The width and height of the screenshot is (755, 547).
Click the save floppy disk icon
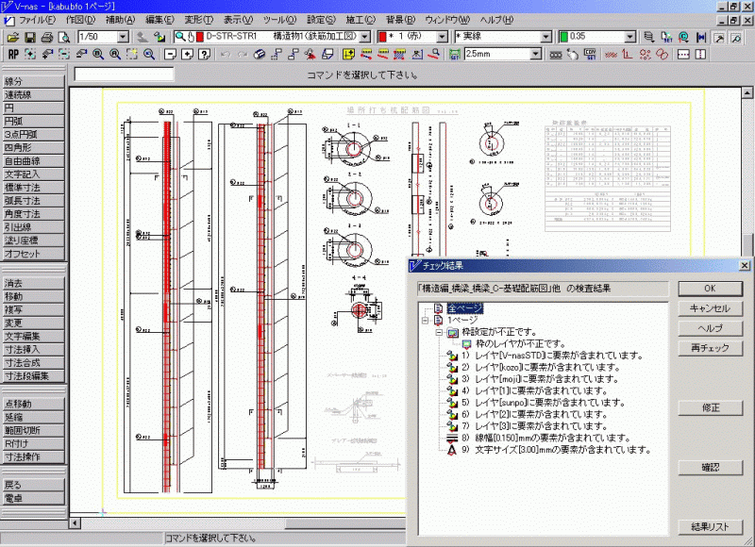pos(30,37)
